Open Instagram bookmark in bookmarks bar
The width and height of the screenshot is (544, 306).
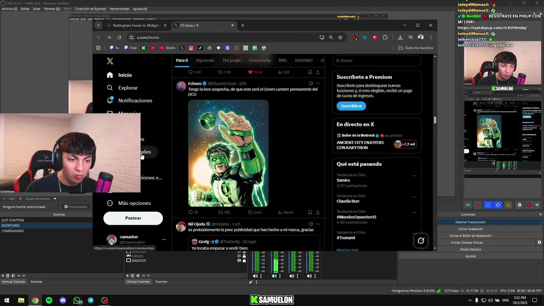(x=191, y=48)
